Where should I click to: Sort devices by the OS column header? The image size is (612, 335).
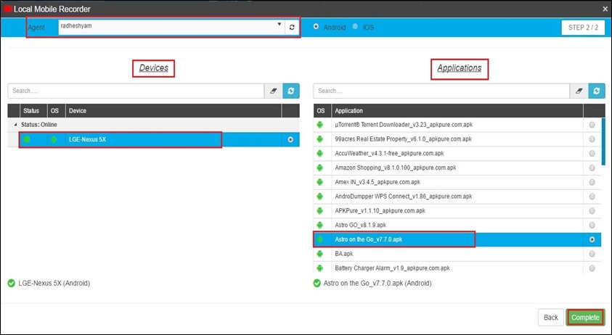point(54,111)
